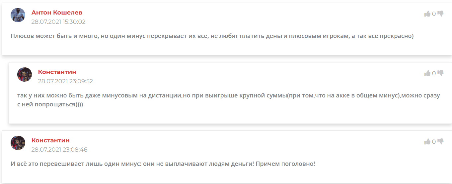Click Константин's avatar on the 23:09:52 reply
Screen dimensions: 452x184
(25, 75)
